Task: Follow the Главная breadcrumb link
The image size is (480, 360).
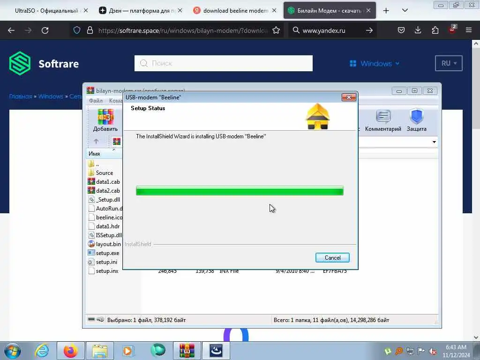Action: click(x=21, y=97)
